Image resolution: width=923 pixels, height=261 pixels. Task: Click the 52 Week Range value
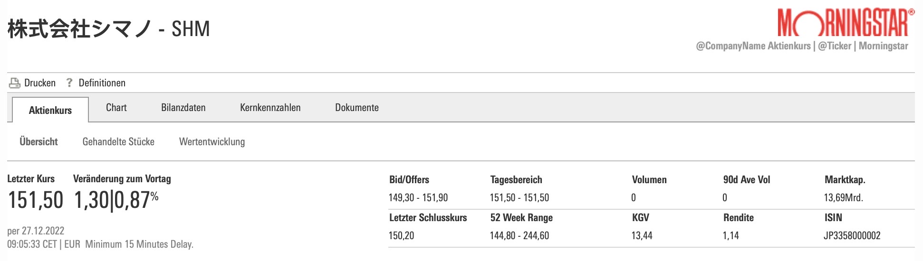point(519,236)
